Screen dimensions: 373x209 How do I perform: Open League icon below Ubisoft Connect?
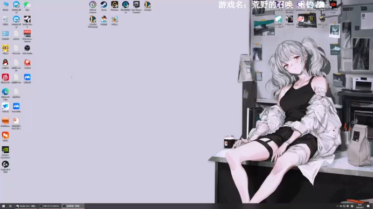click(93, 21)
